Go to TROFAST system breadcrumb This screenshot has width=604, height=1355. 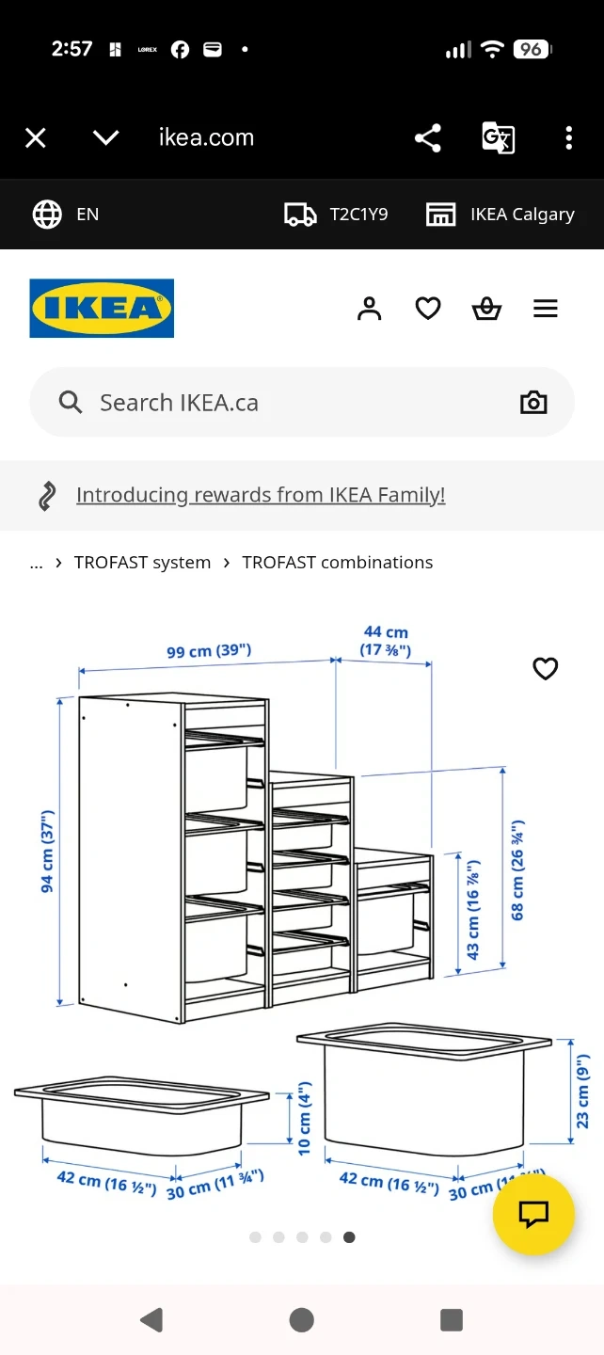pos(142,563)
